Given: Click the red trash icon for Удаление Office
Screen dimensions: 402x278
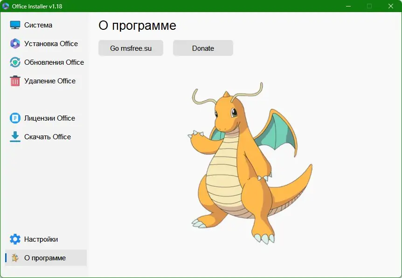Looking at the screenshot, I should point(15,81).
